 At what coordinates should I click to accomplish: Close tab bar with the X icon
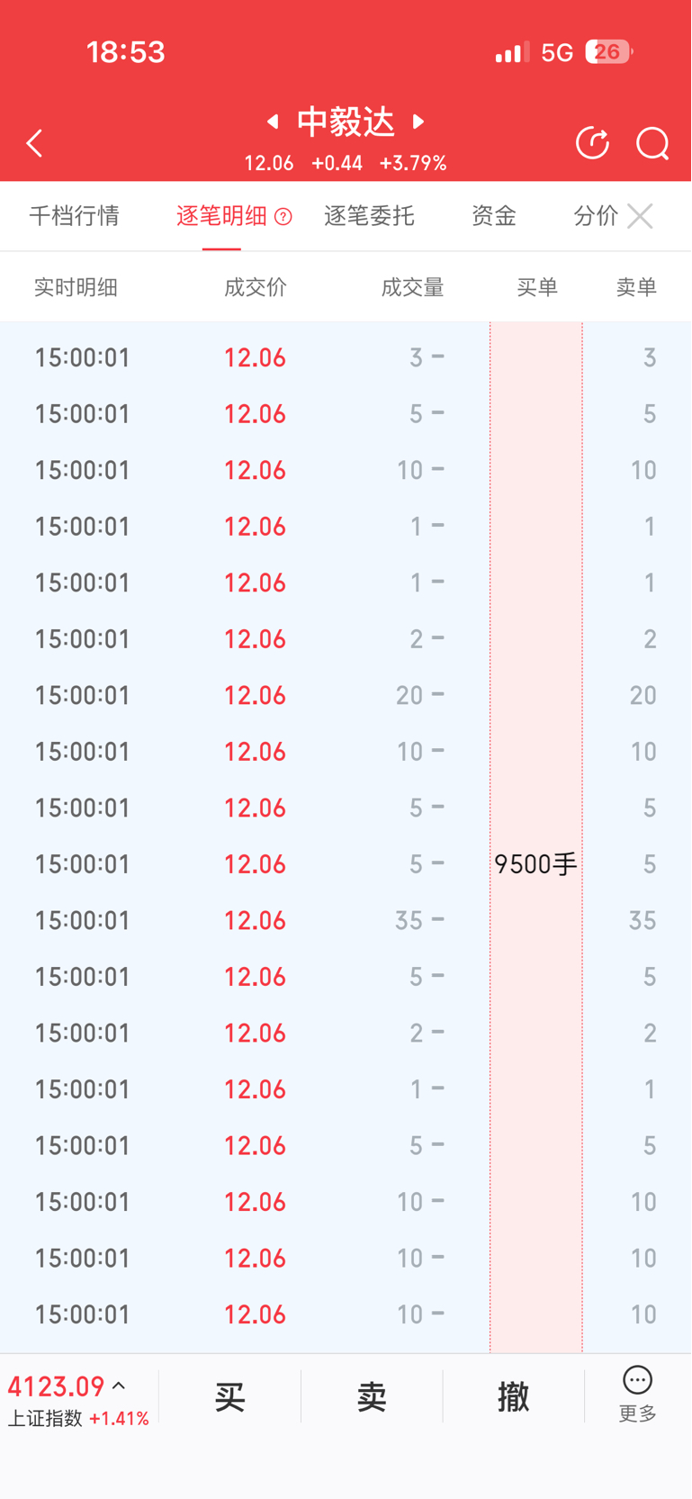(640, 216)
